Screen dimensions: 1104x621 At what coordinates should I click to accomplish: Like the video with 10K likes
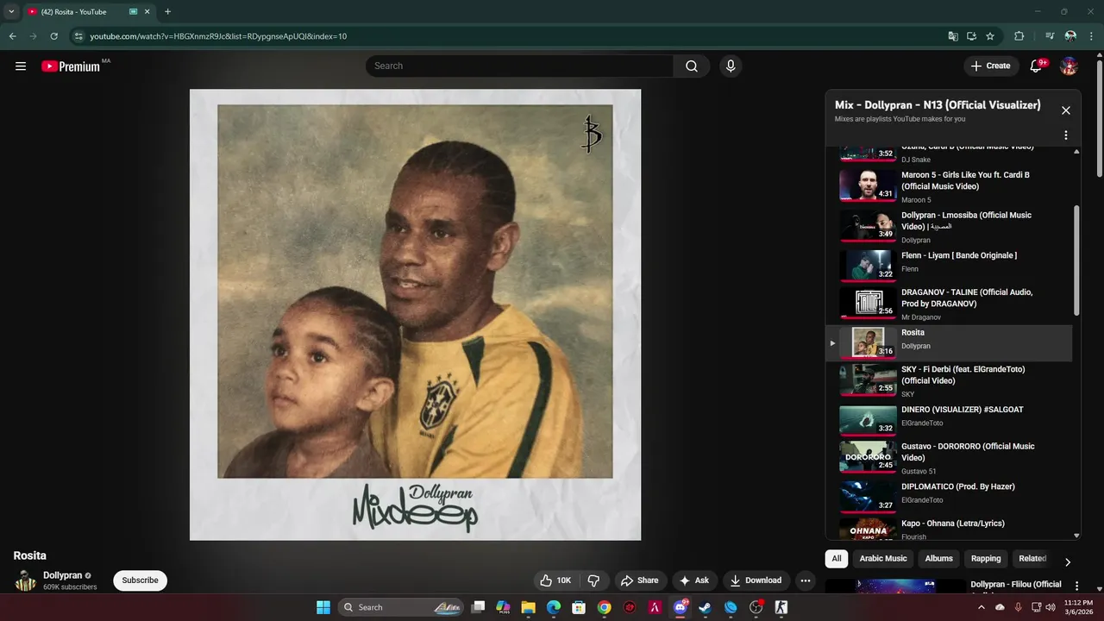coord(555,580)
